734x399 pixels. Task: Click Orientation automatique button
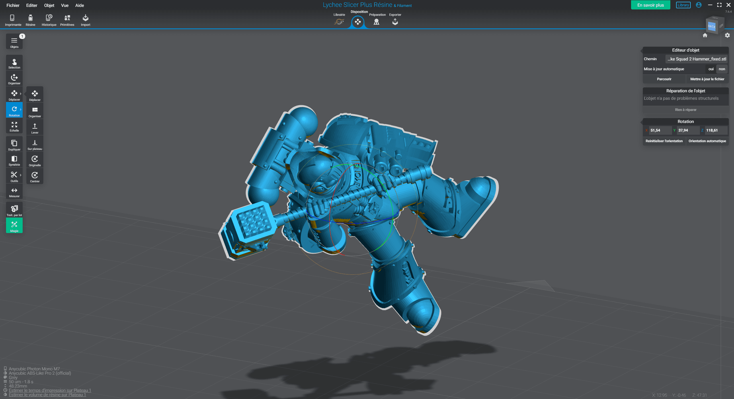(707, 141)
